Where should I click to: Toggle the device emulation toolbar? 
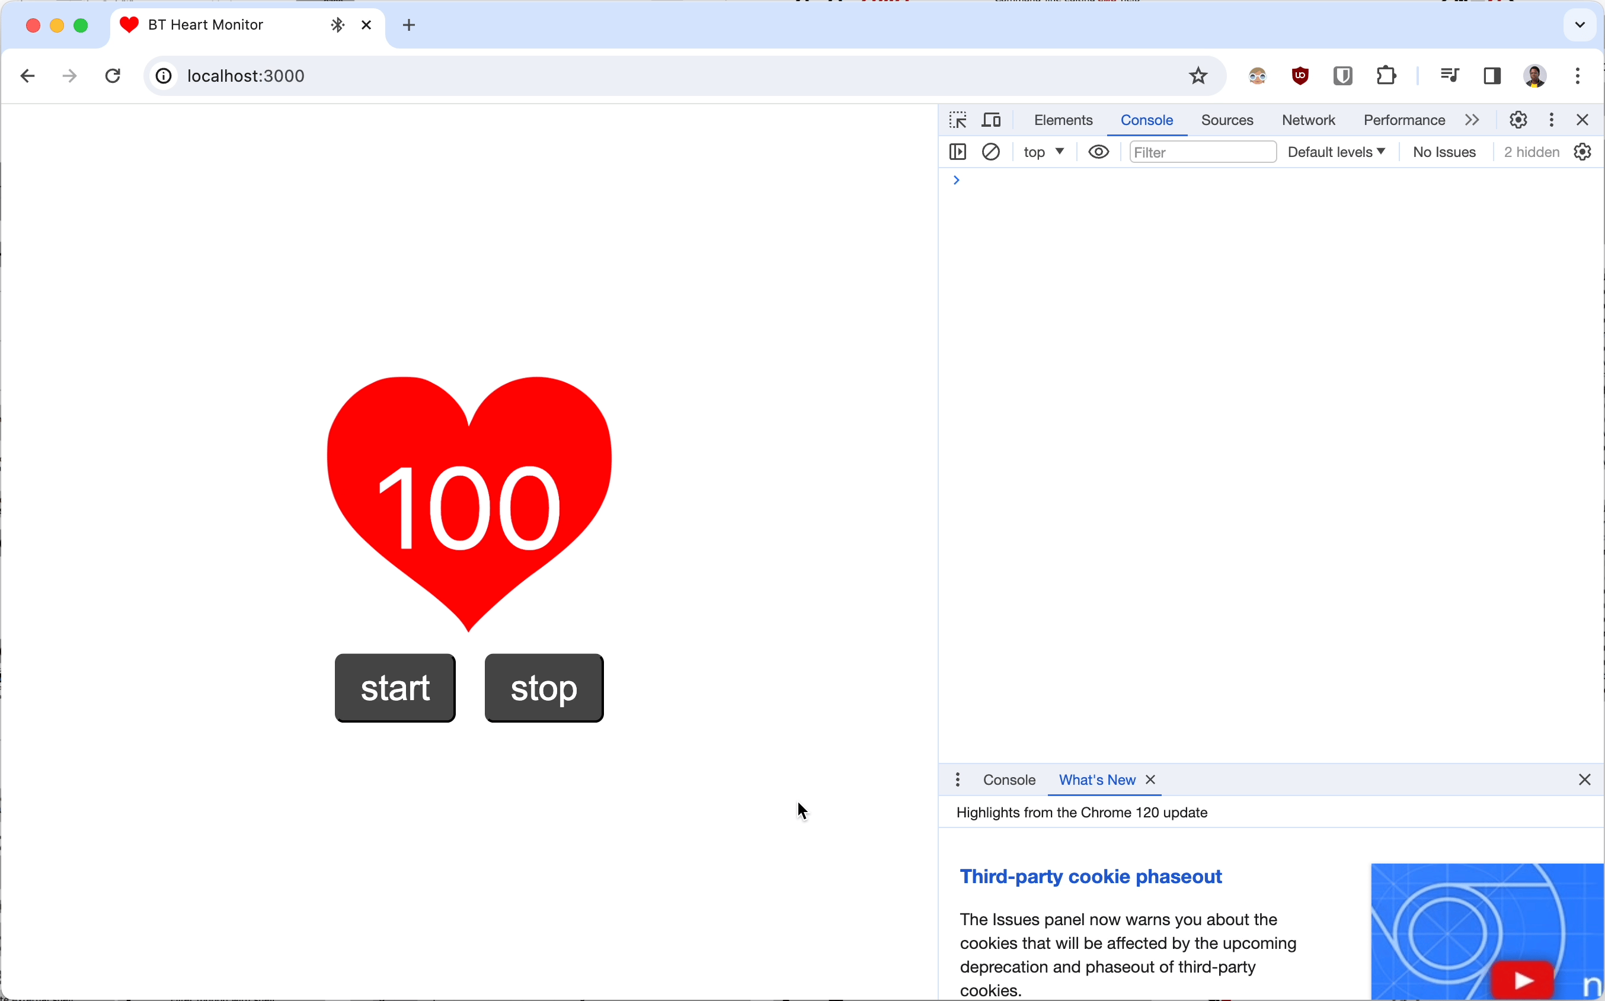click(x=991, y=120)
